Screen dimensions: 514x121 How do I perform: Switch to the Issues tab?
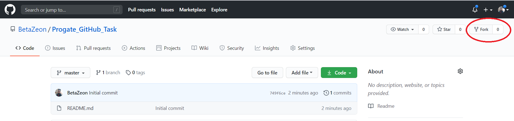click(55, 48)
